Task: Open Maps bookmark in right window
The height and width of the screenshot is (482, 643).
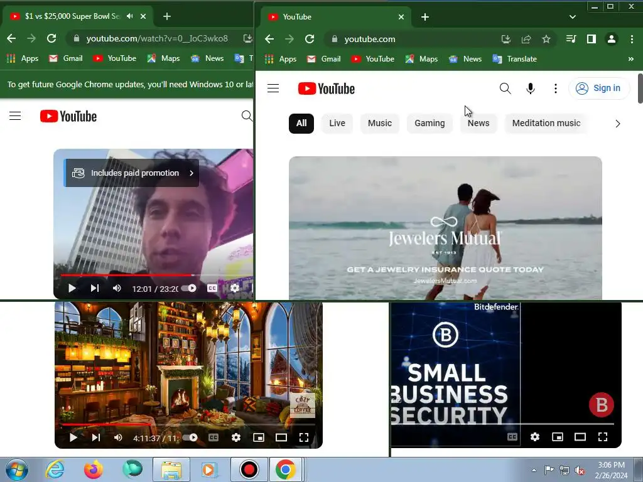Action: [421, 59]
